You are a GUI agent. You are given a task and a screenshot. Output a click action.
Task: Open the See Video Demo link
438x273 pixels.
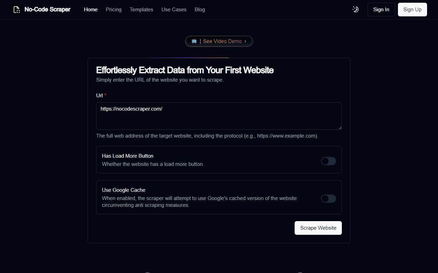pyautogui.click(x=222, y=41)
